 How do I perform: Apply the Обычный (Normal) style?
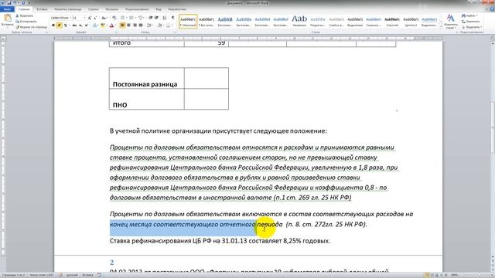click(x=188, y=21)
